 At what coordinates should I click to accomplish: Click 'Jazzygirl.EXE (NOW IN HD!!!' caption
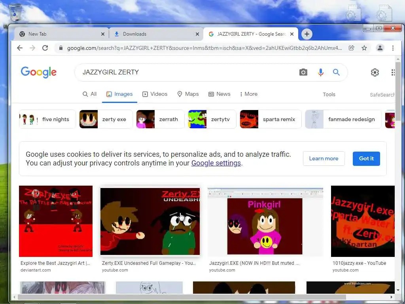254,263
